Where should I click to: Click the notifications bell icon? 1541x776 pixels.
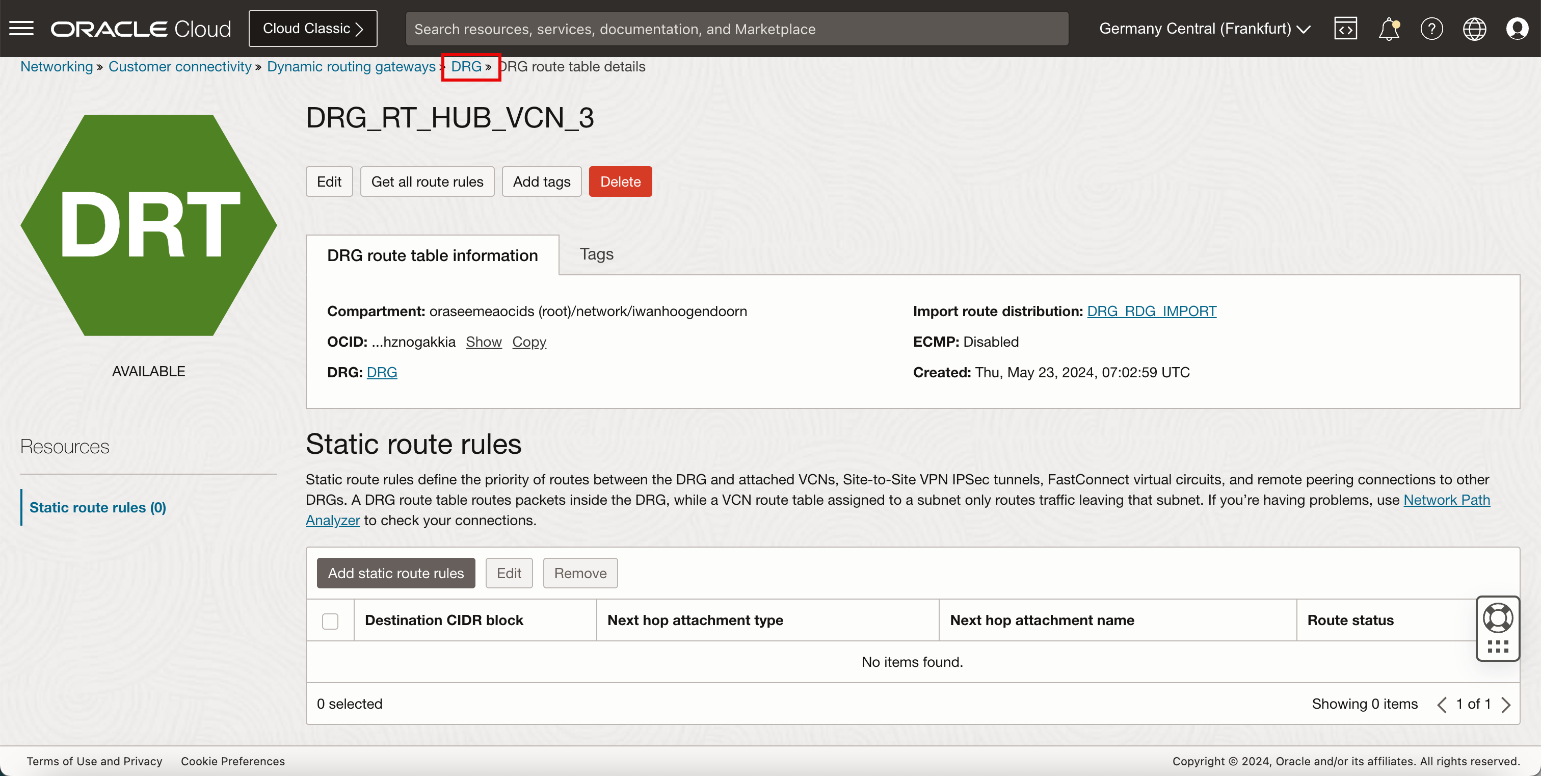point(1390,29)
